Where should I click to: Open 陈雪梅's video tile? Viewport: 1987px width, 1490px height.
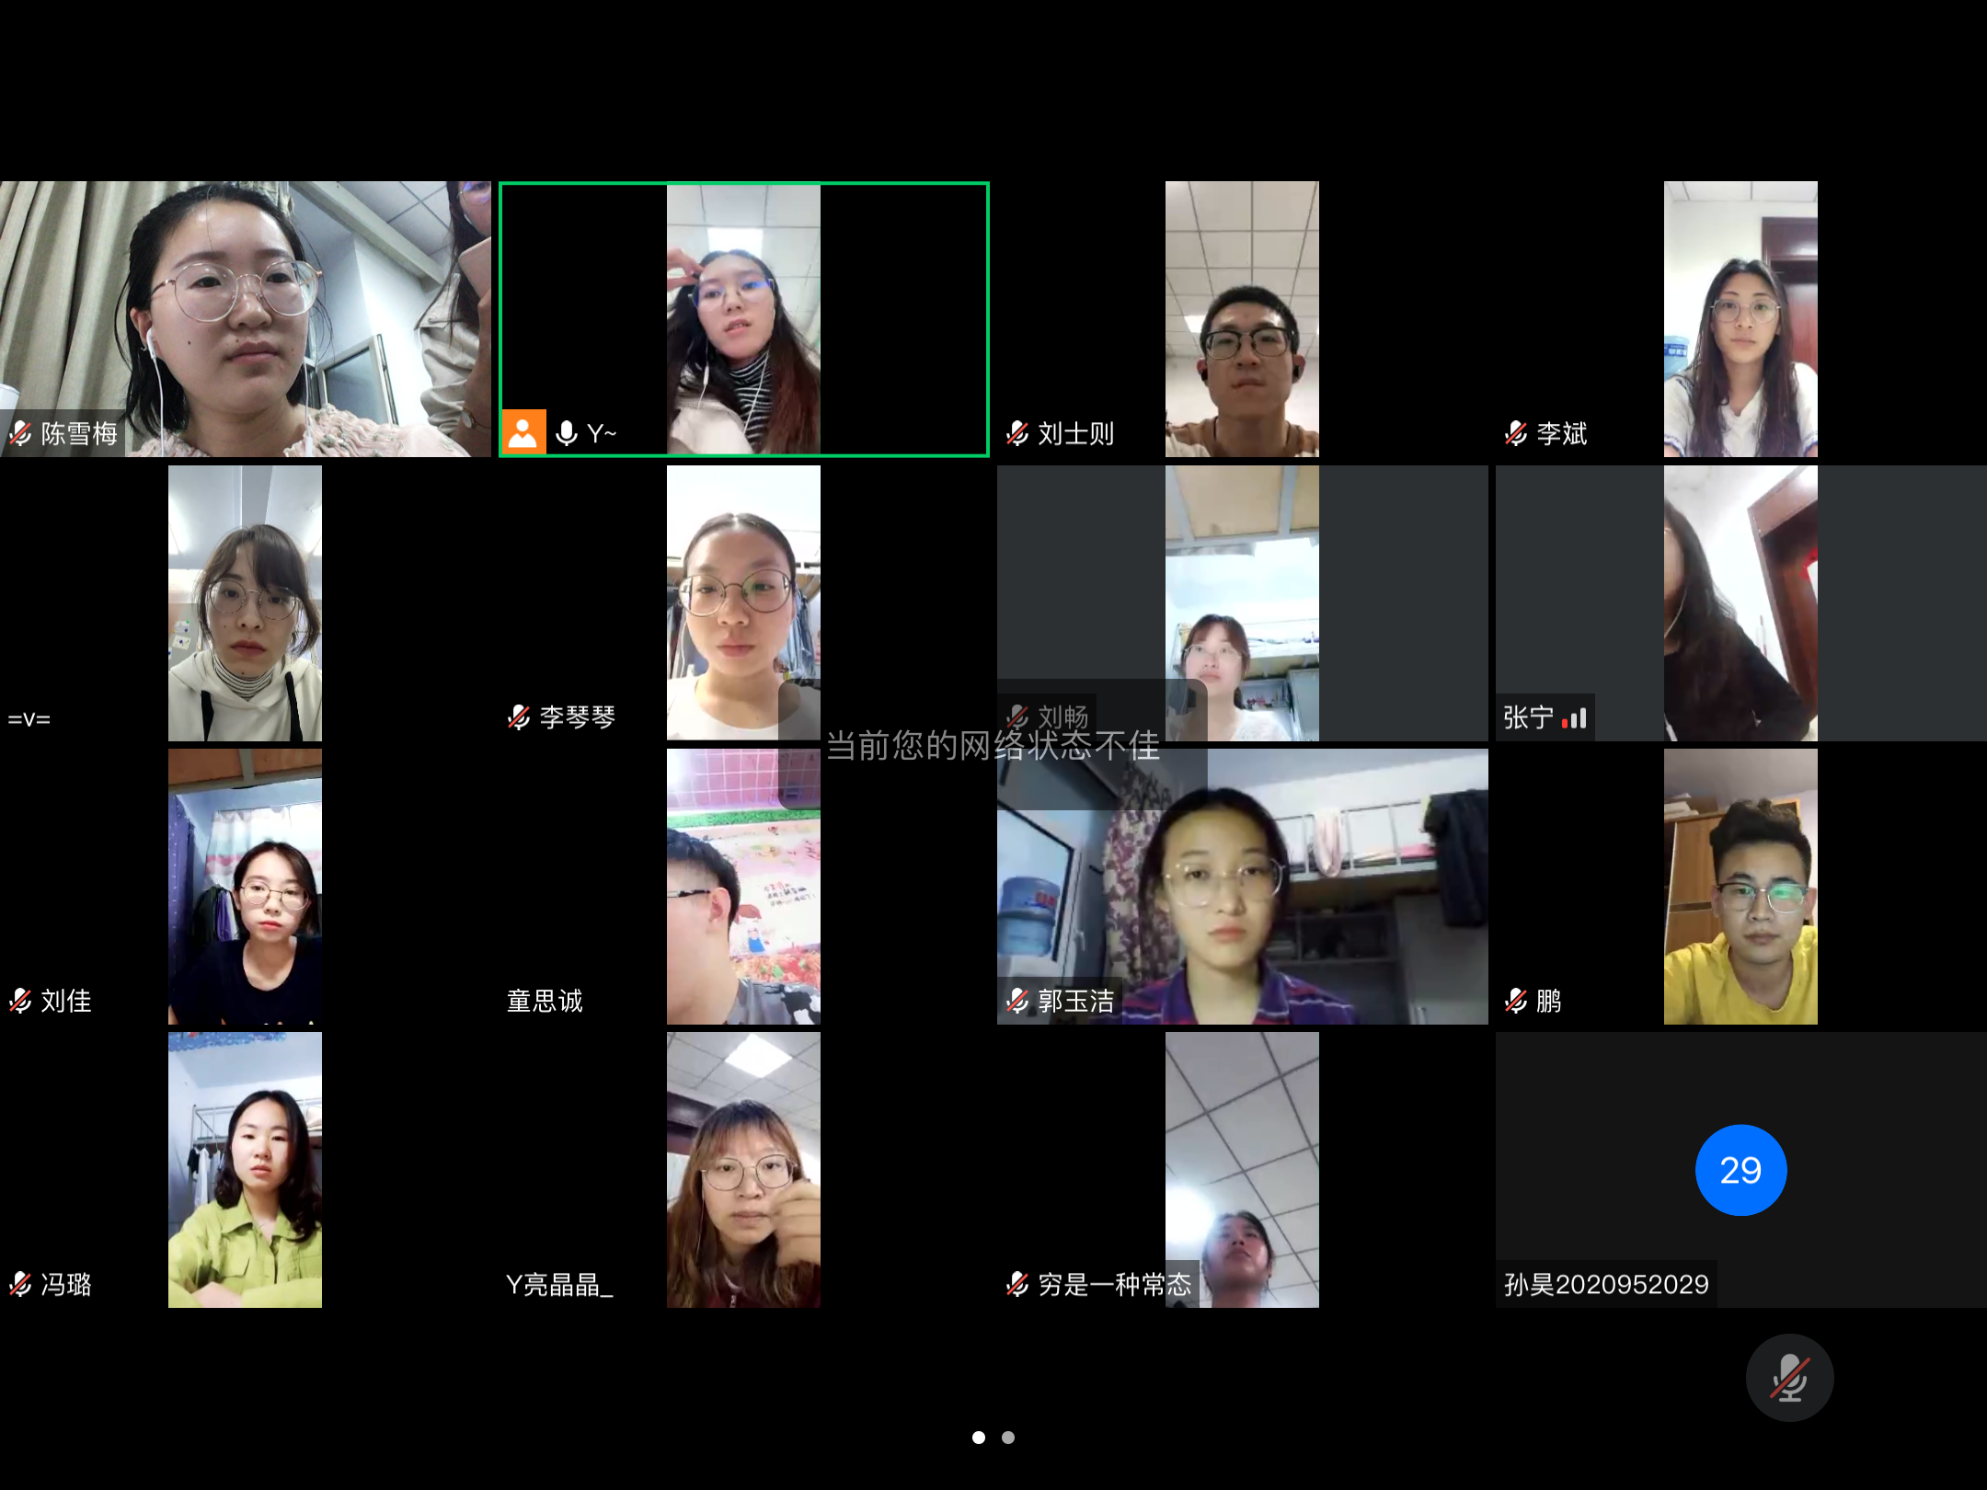coord(246,319)
